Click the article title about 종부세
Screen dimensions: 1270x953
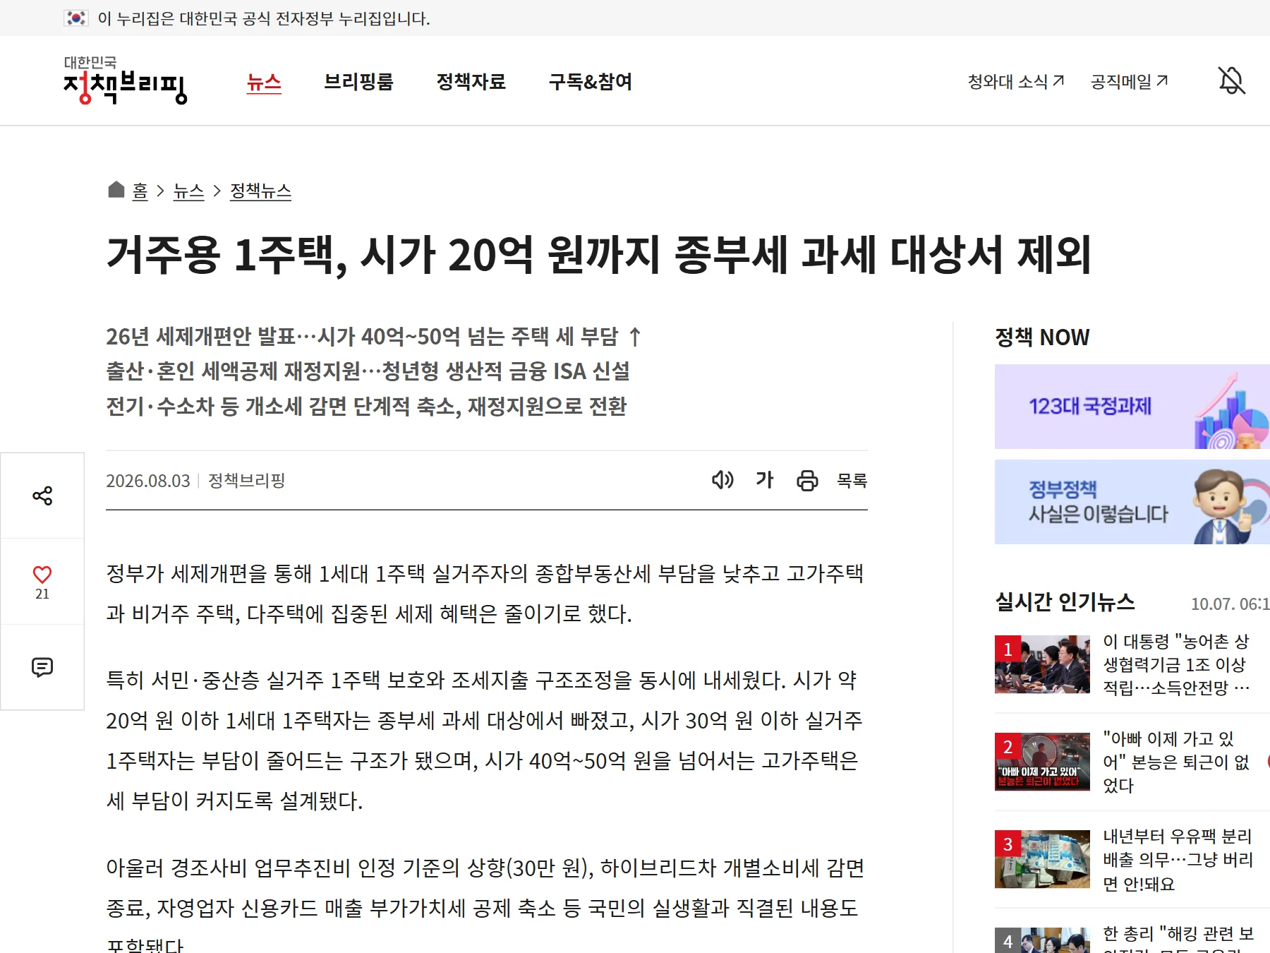[599, 254]
